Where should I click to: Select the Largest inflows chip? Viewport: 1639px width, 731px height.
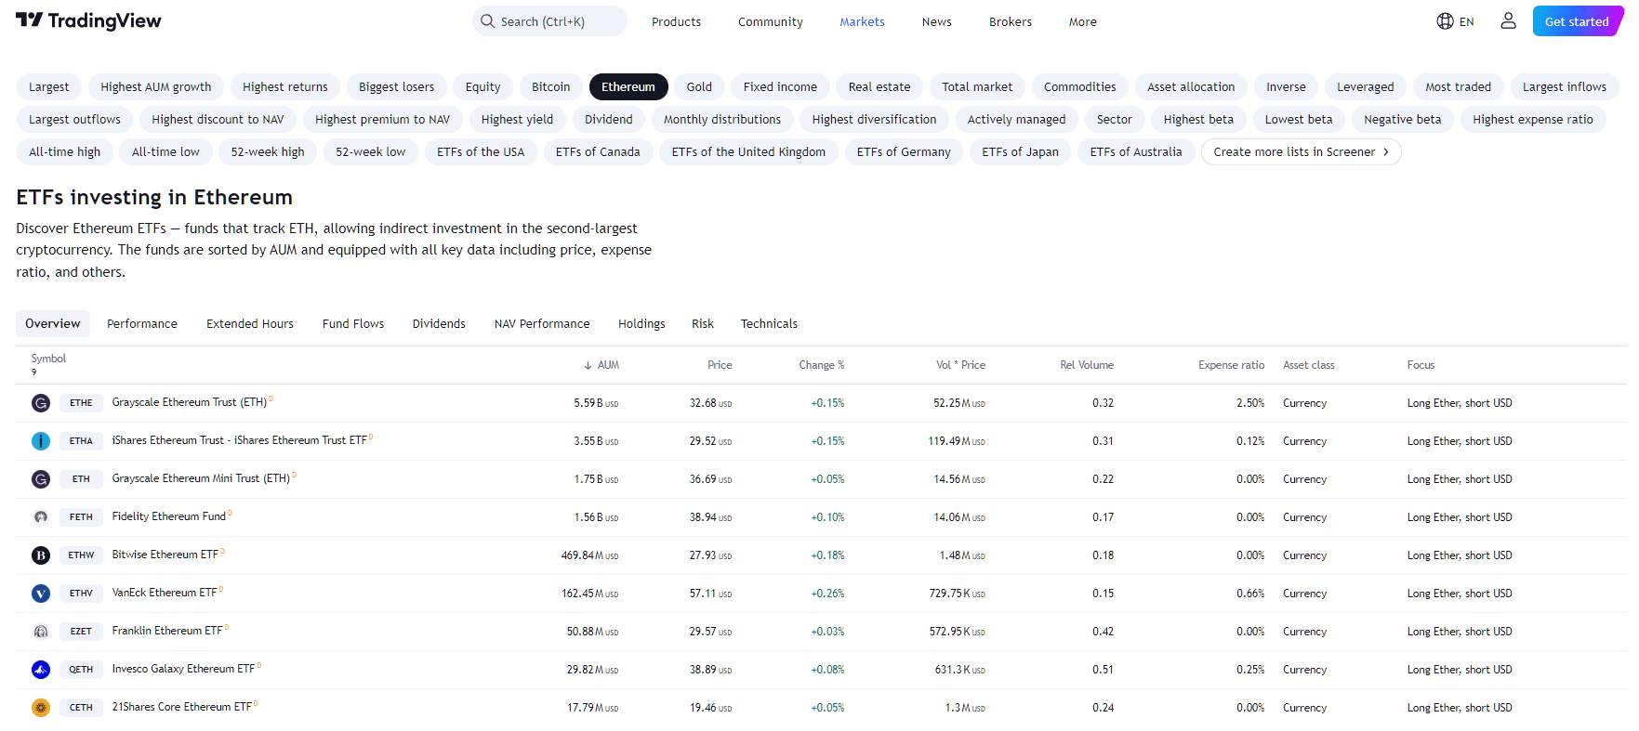tap(1565, 86)
